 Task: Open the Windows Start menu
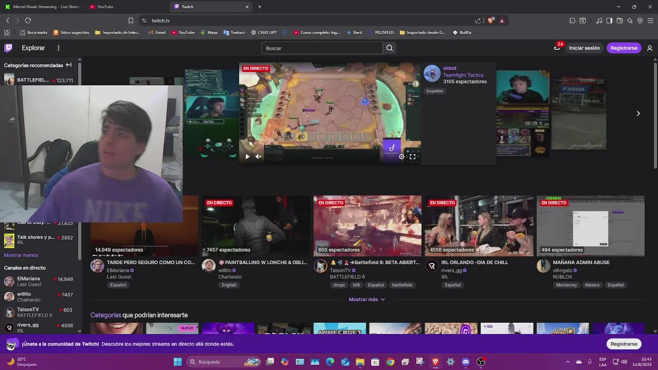pyautogui.click(x=177, y=362)
